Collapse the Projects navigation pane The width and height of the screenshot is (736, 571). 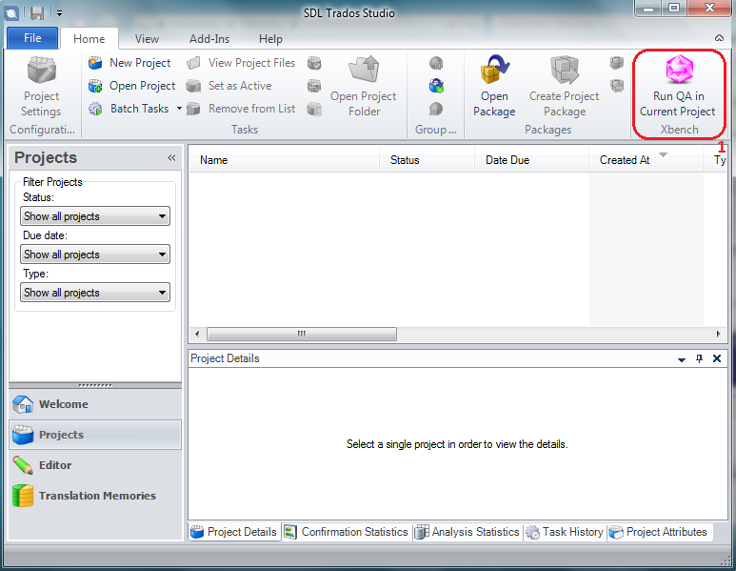point(171,158)
